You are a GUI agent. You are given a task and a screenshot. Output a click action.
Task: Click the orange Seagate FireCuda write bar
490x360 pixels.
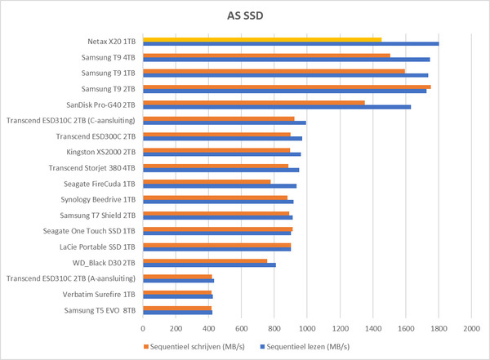pyautogui.click(x=207, y=182)
